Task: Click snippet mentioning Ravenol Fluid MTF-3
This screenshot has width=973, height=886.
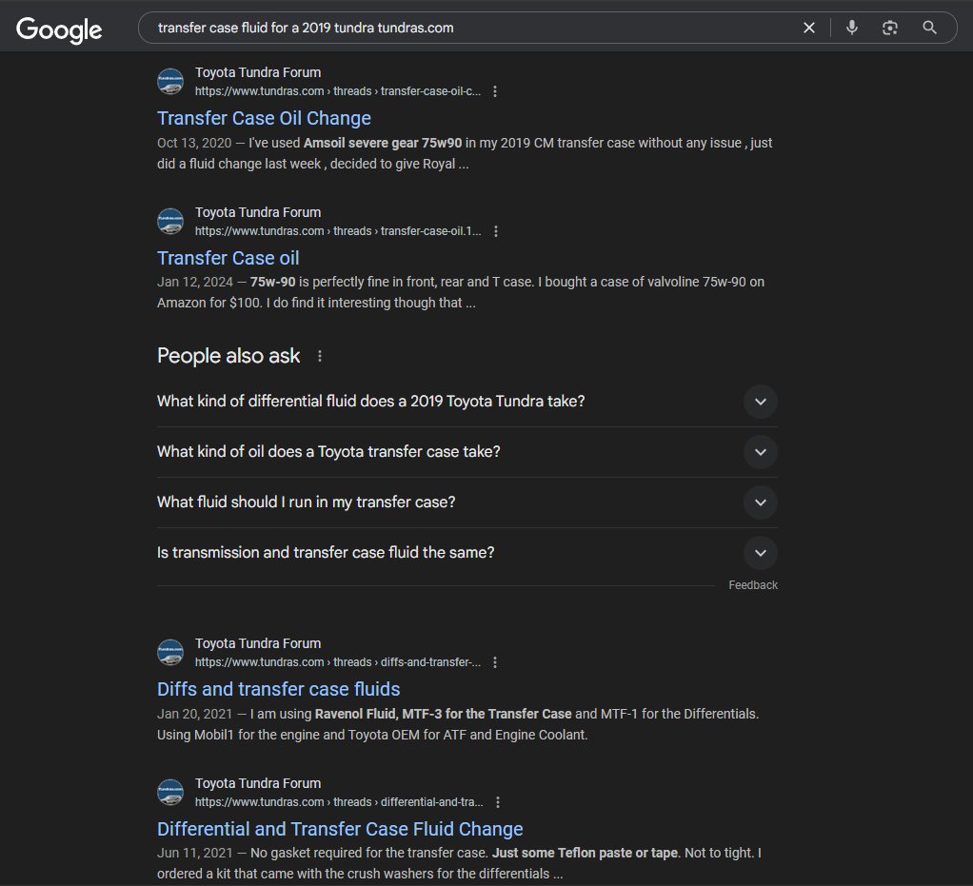Action: point(458,724)
